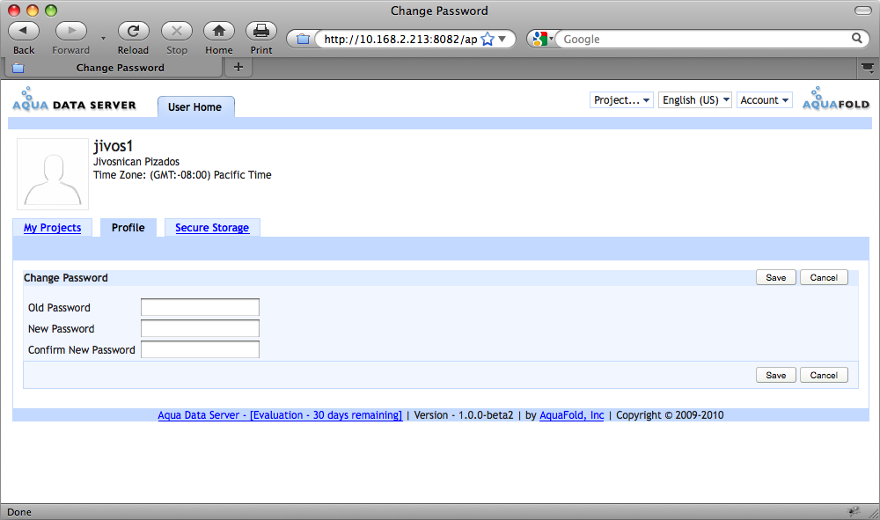
Task: Open the Secure Storage tab
Action: (212, 228)
